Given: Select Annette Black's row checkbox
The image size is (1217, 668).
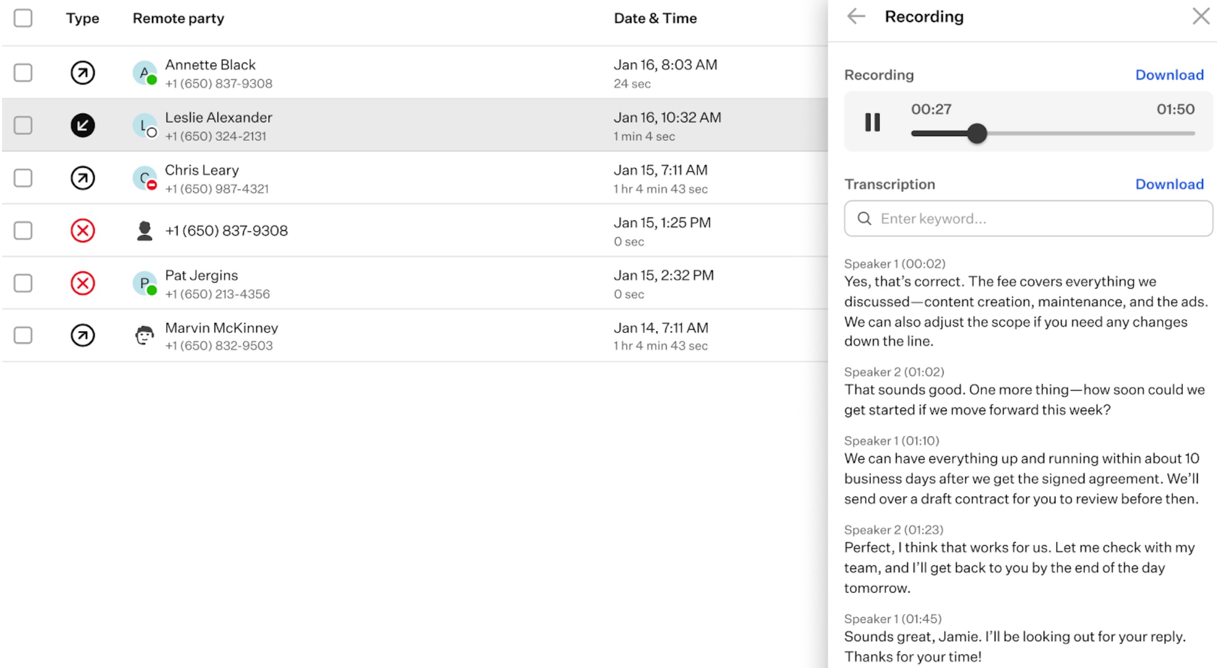Looking at the screenshot, I should click(23, 72).
